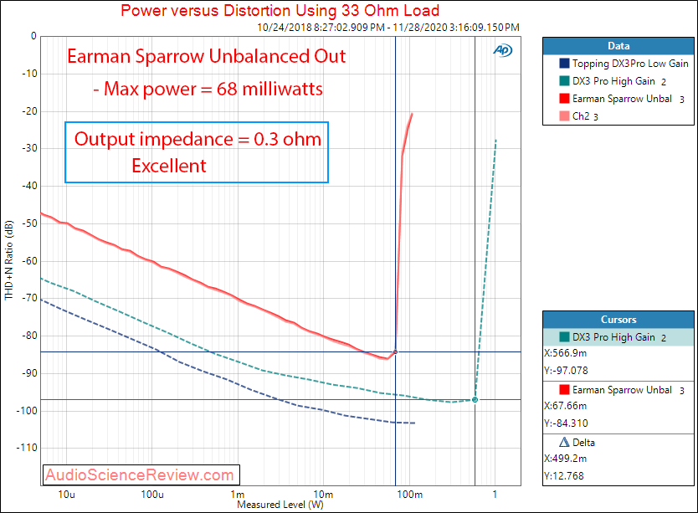Click the Cursors panel header
This screenshot has width=698, height=513.
click(x=618, y=320)
